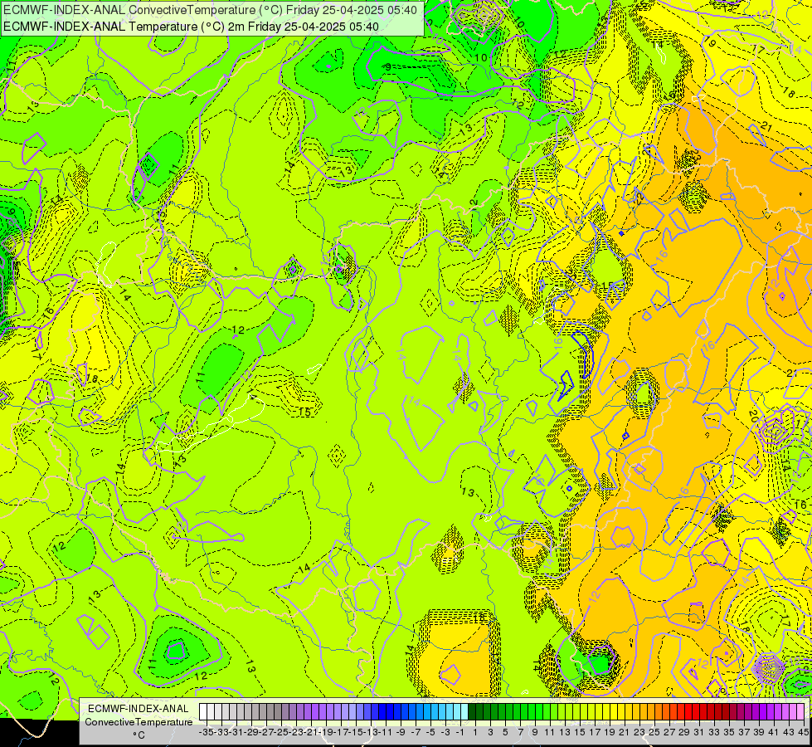The width and height of the screenshot is (812, 747).
Task: Click the legend scale value 5
Action: click(x=505, y=732)
